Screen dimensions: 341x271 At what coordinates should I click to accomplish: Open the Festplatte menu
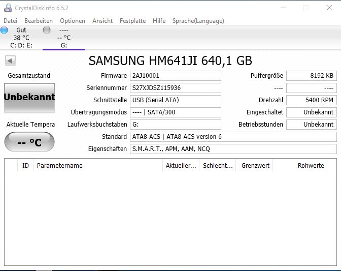(132, 21)
